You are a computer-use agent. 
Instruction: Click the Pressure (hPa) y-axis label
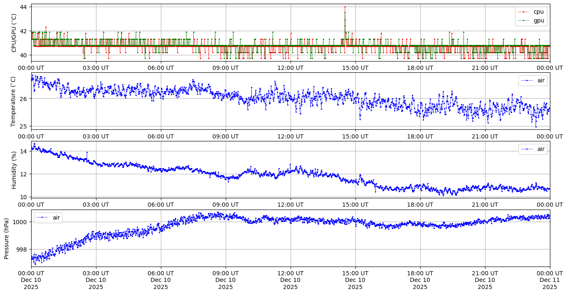pyautogui.click(x=7, y=238)
